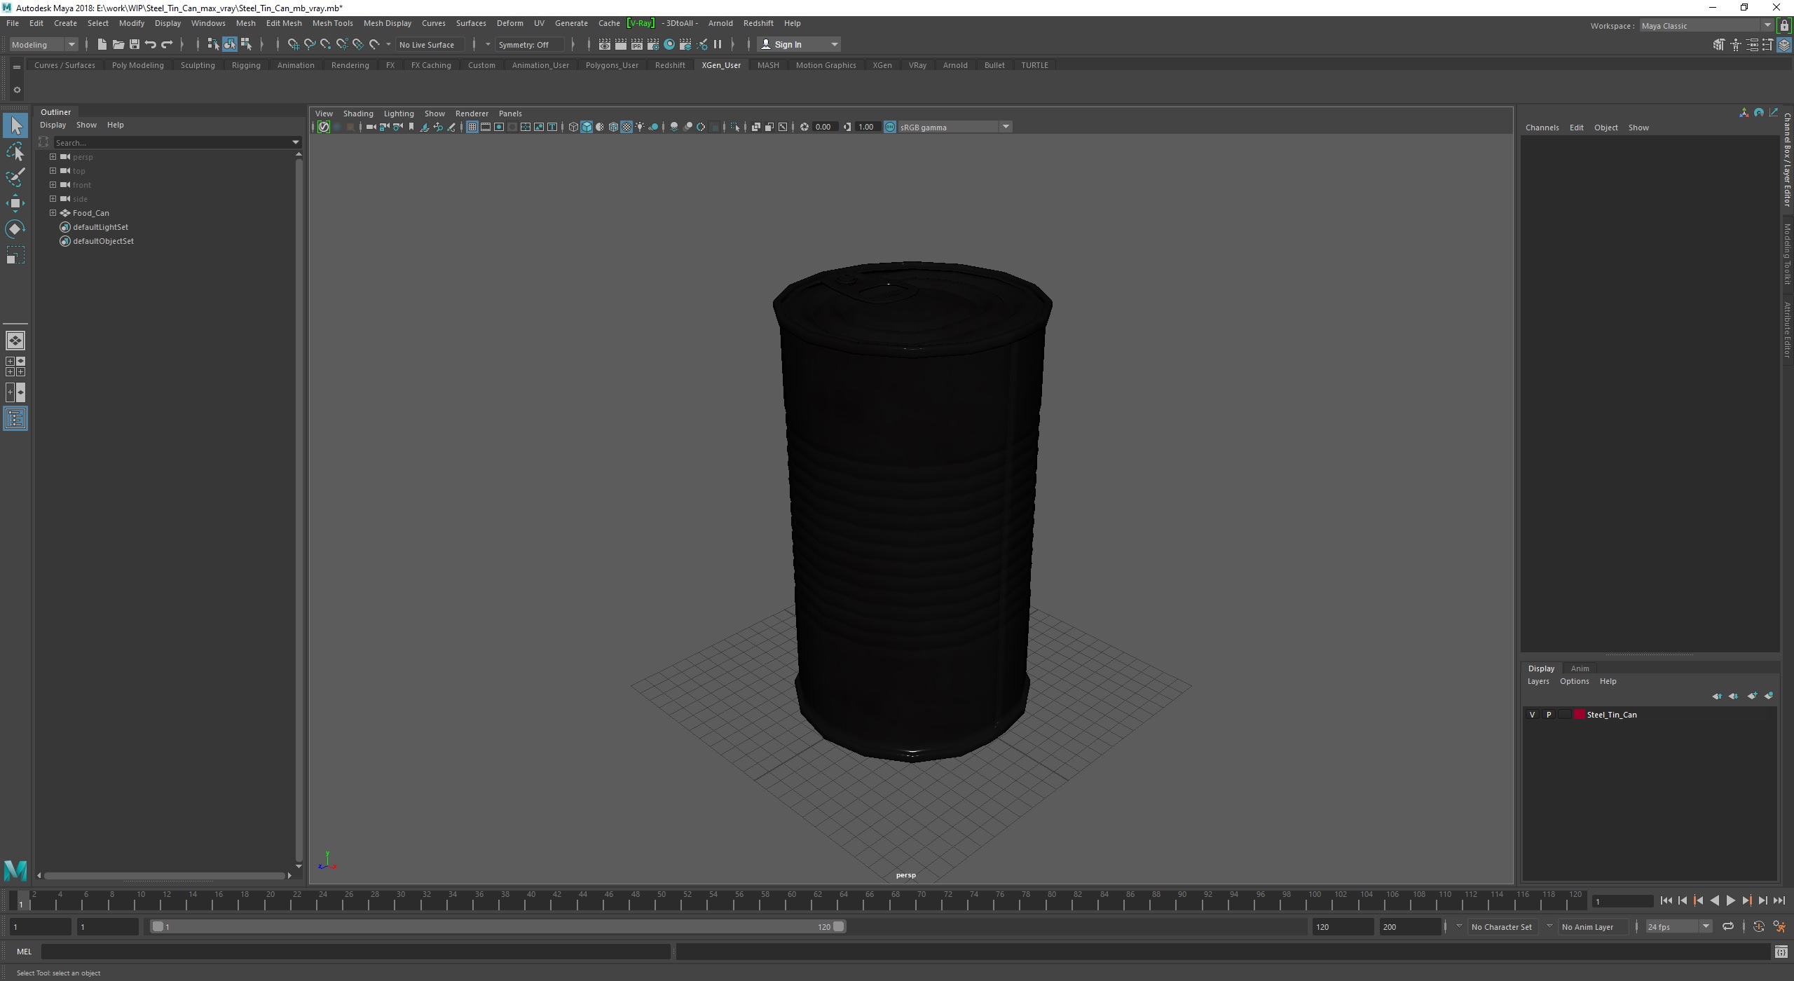Click the Panels menu in viewport
This screenshot has width=1794, height=981.
pos(509,112)
